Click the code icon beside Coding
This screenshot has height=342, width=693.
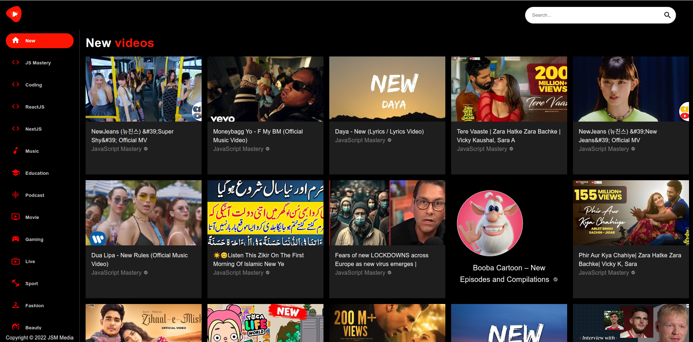pos(16,85)
